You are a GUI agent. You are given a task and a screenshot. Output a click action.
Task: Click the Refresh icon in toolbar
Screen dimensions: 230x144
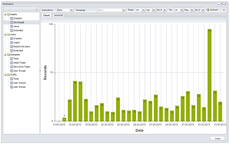(208, 10)
